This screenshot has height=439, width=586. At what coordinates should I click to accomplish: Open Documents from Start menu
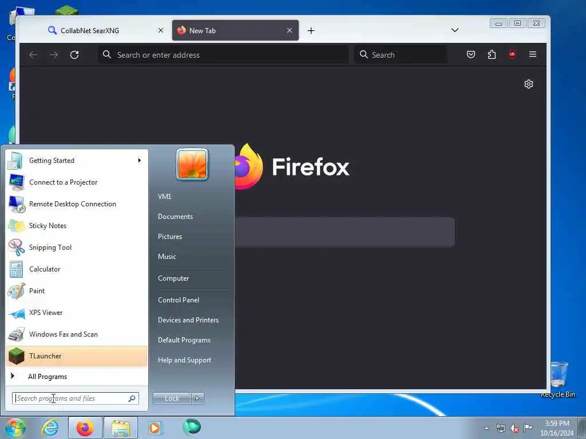pos(175,217)
